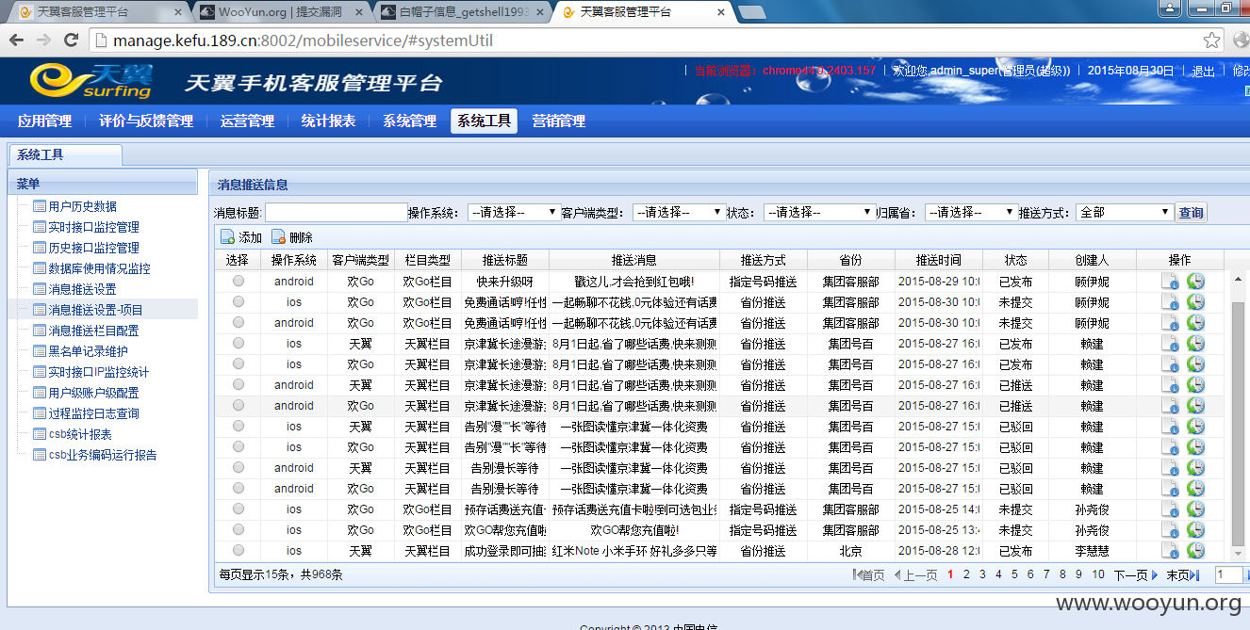1250x630 pixels.
Task: Click the clock icon in 预存话费送充值 row
Action: click(x=1195, y=509)
